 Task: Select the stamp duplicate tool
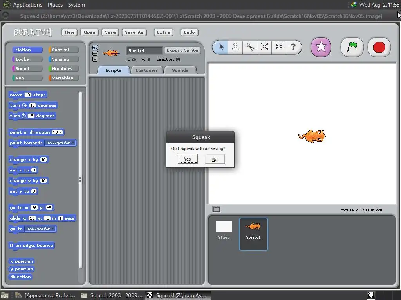(235, 47)
